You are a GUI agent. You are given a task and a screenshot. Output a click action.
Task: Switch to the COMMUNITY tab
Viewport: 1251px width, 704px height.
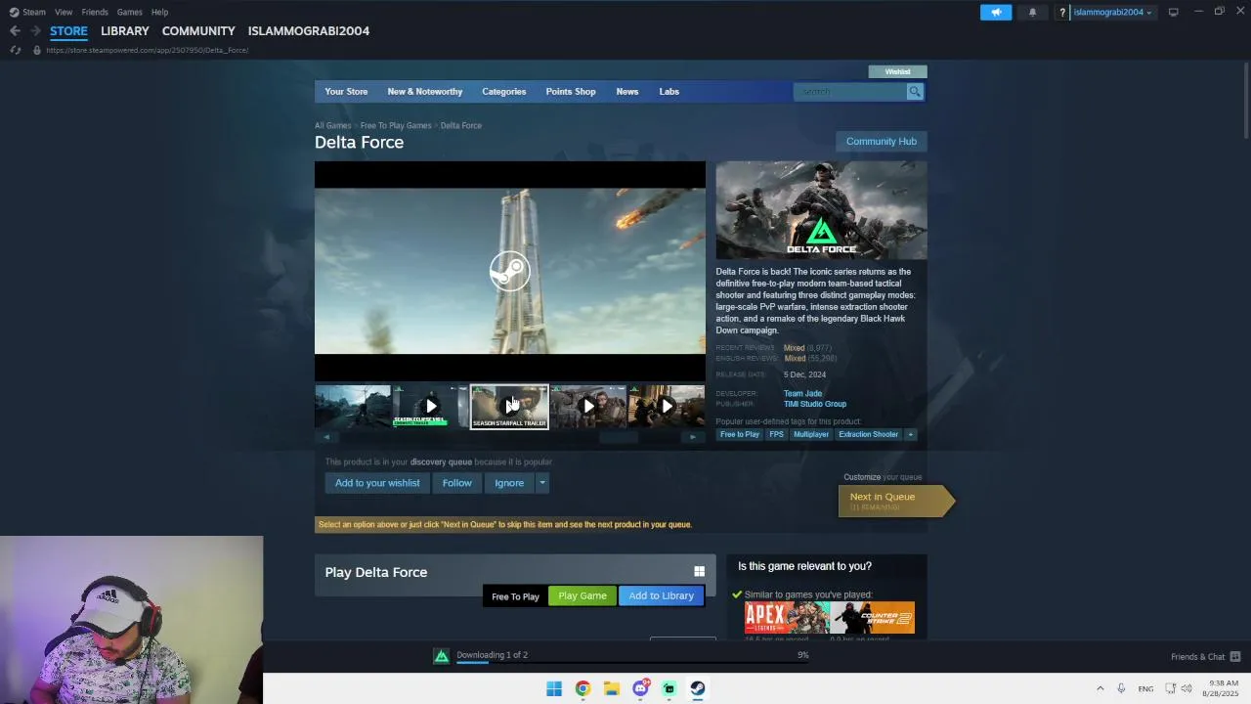click(x=198, y=31)
